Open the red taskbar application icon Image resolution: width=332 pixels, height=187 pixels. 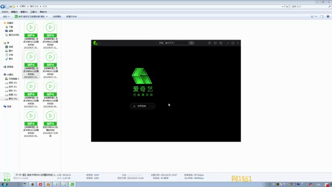tap(40, 184)
